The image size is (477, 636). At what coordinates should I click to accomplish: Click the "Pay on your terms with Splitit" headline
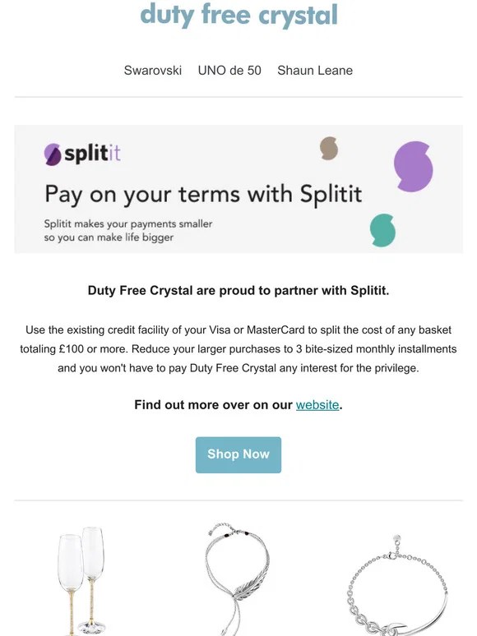203,194
